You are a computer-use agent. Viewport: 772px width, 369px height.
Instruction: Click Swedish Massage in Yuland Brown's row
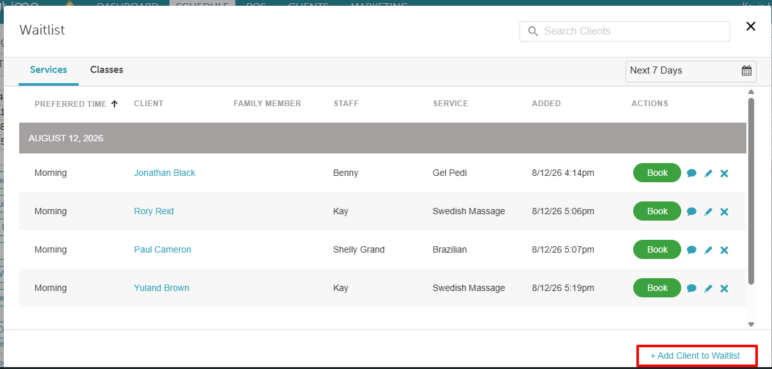pyautogui.click(x=469, y=288)
